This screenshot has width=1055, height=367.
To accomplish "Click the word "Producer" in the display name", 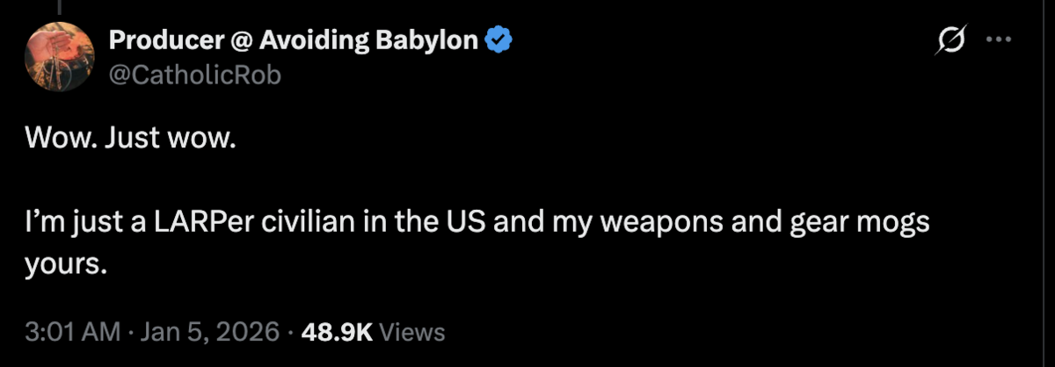I will click(x=156, y=40).
